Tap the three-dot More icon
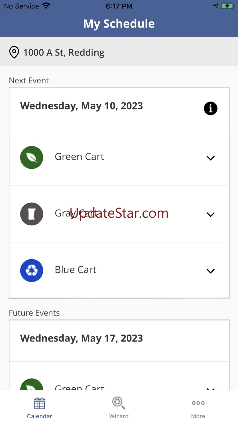 [x=198, y=403]
